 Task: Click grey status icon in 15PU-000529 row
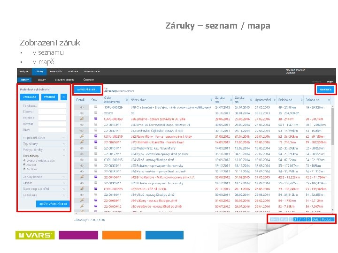pos(96,107)
